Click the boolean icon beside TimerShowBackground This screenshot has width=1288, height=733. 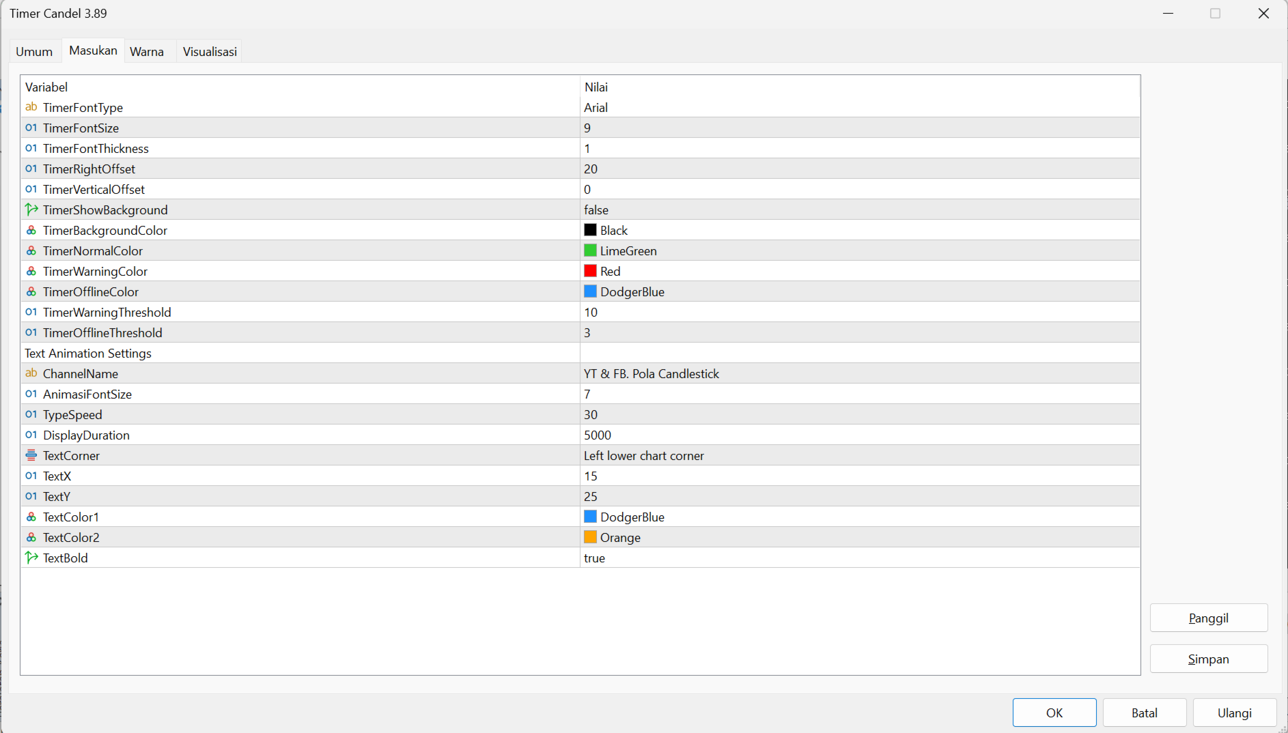tap(31, 210)
